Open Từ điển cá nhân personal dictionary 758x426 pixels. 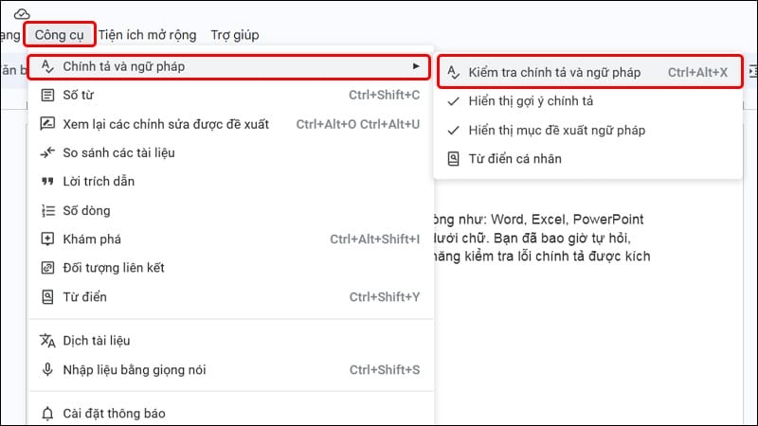coord(587,159)
